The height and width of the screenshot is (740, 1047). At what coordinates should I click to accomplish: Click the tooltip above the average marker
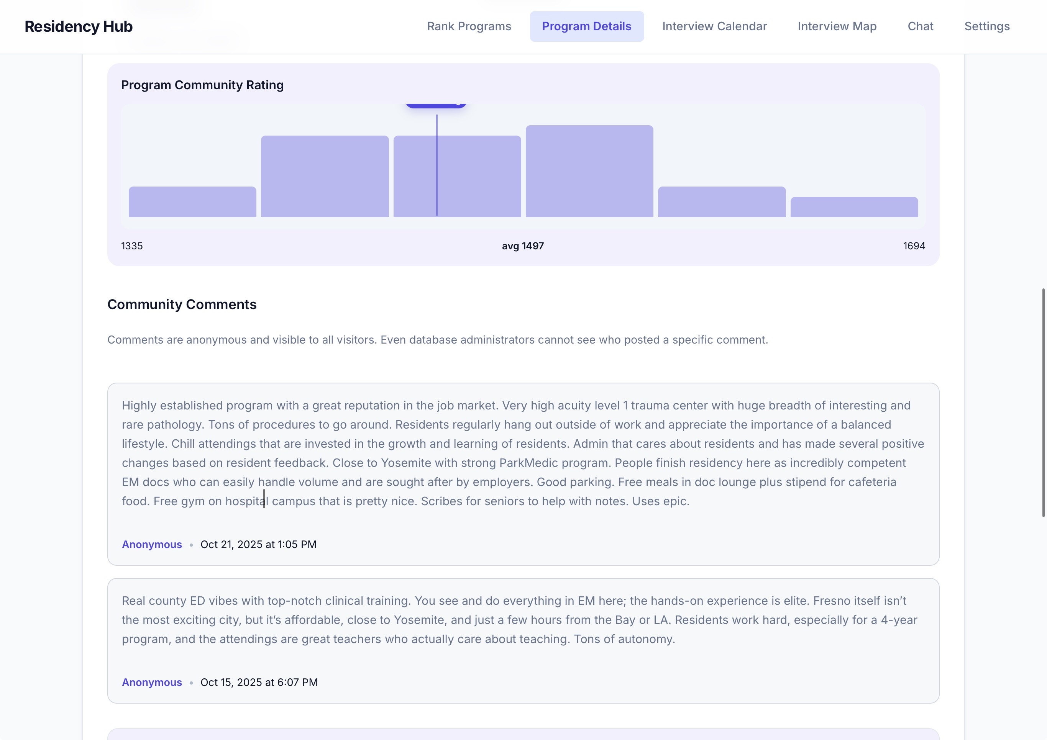point(436,104)
